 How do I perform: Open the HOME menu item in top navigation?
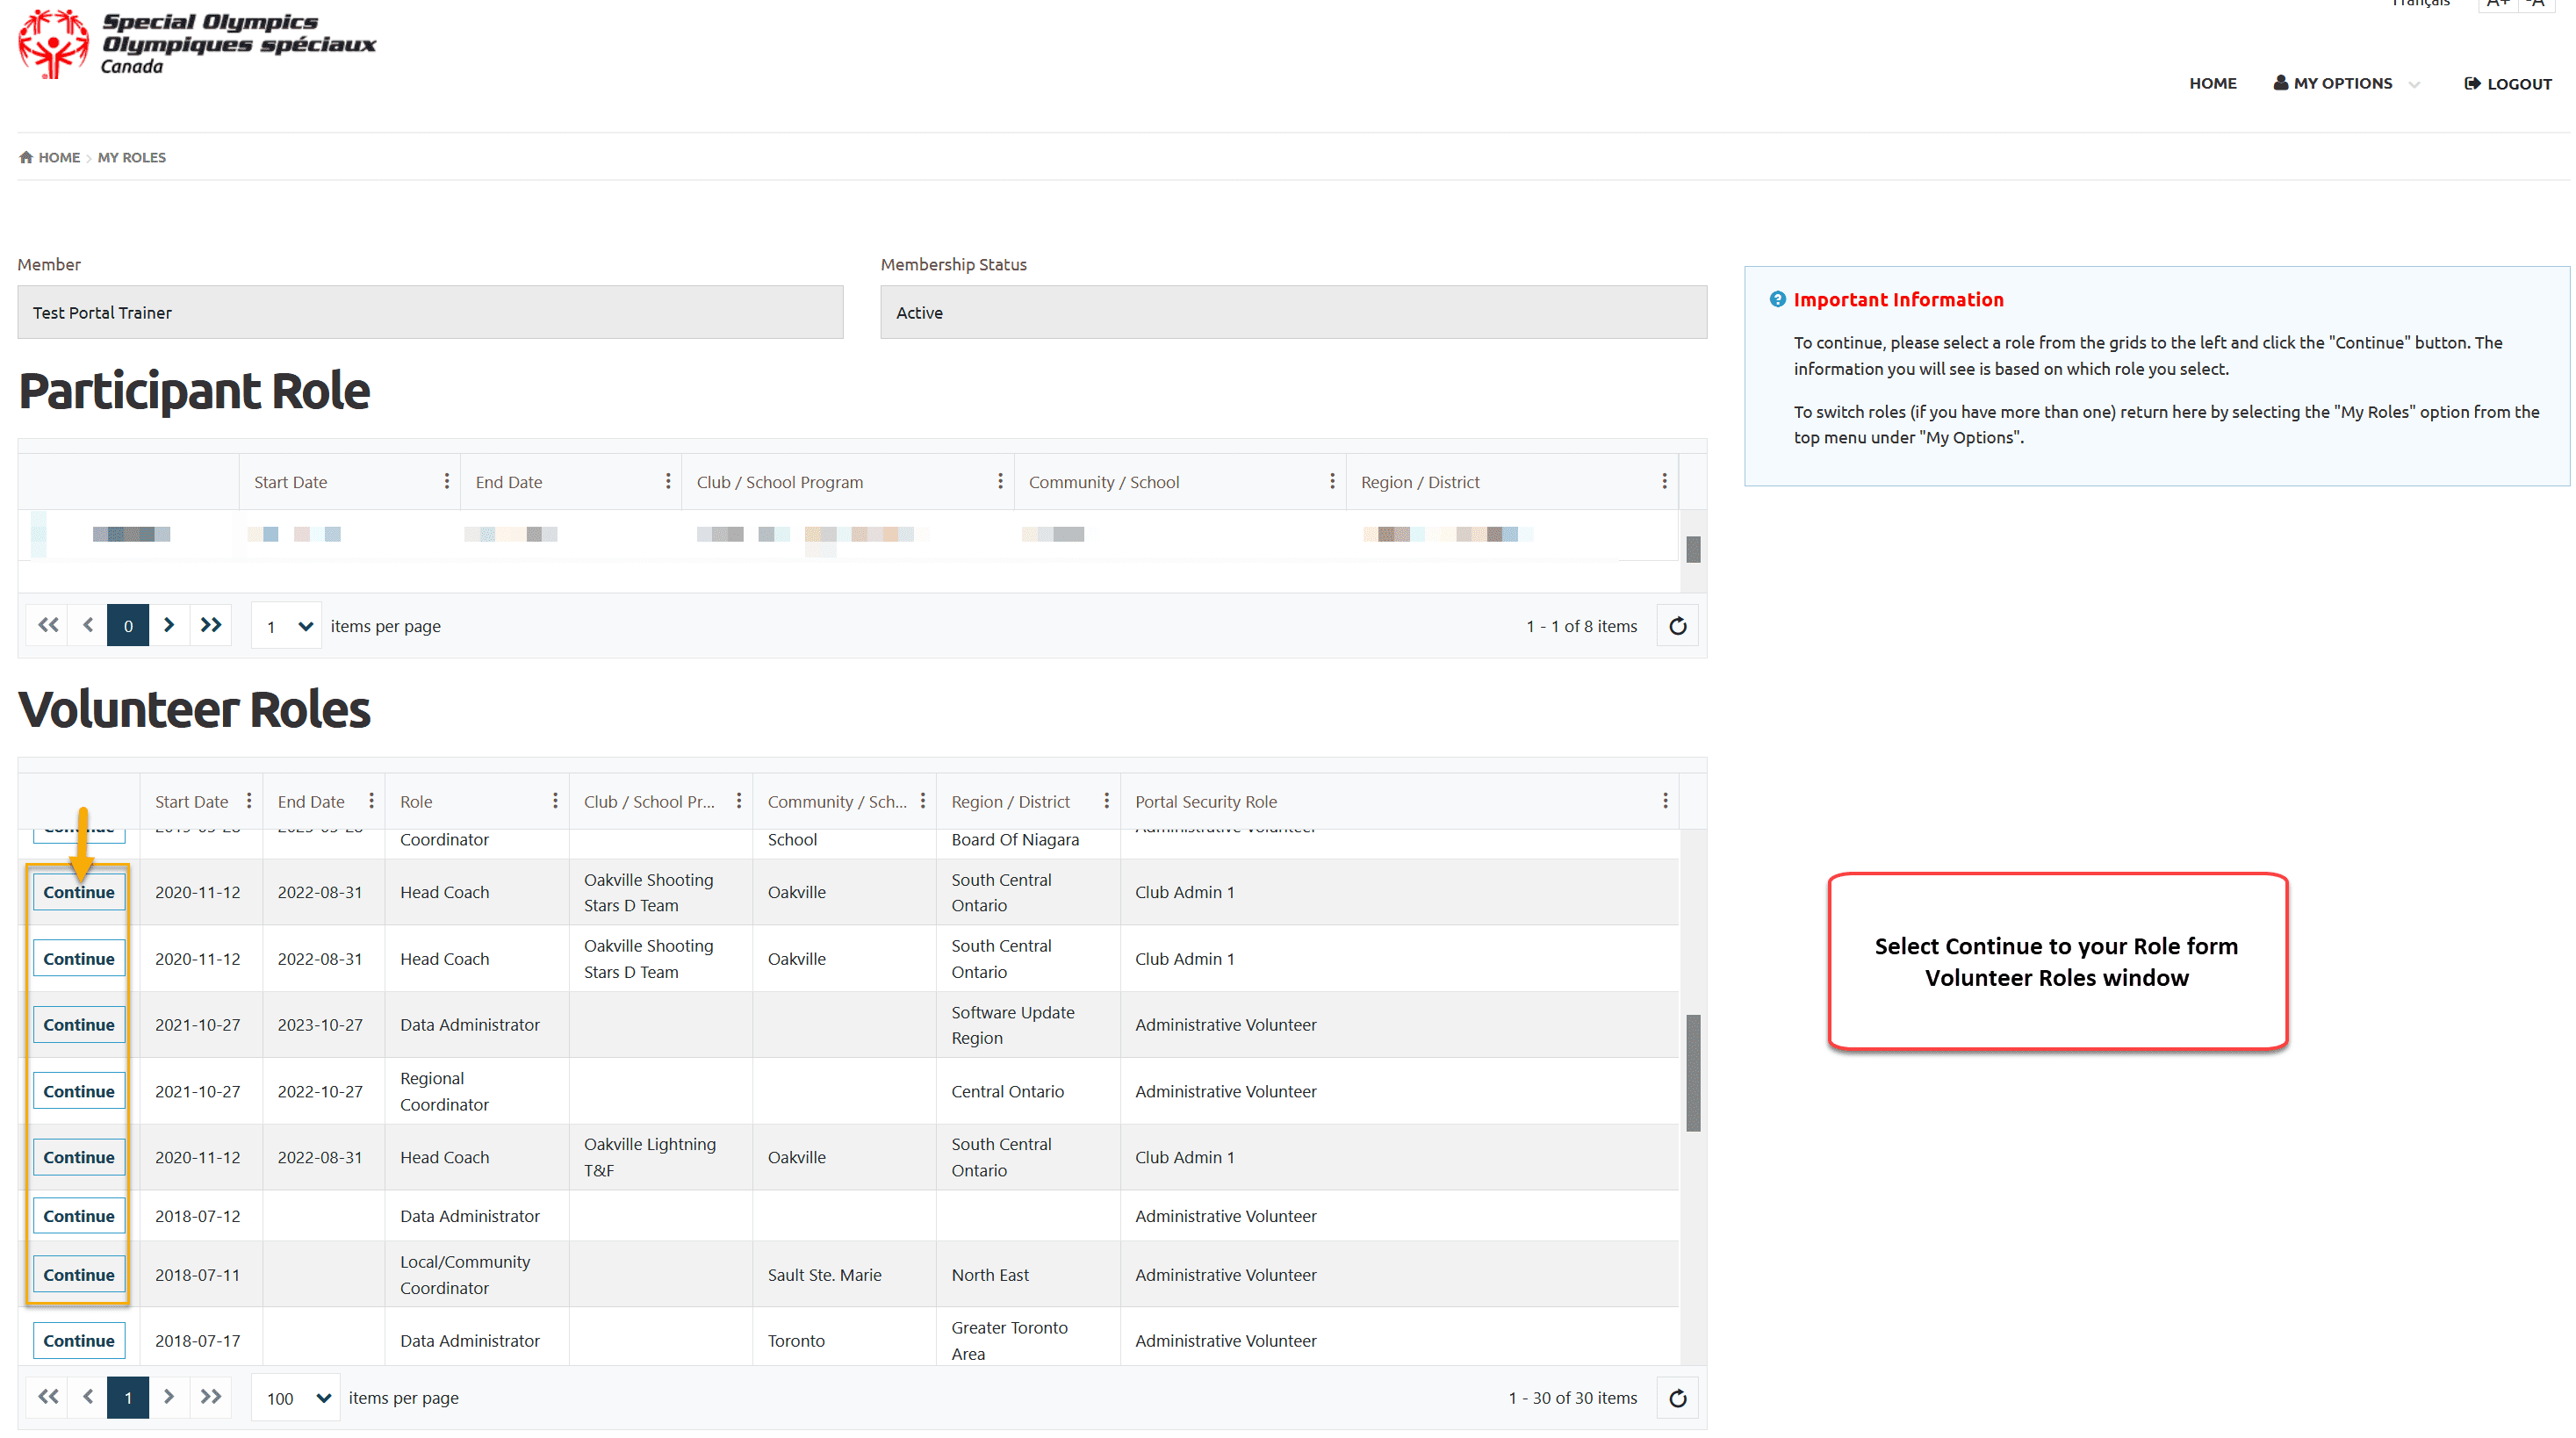2212,83
